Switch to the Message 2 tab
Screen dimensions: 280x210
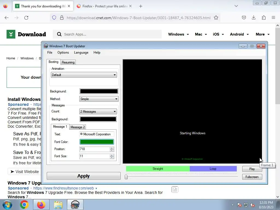click(77, 127)
